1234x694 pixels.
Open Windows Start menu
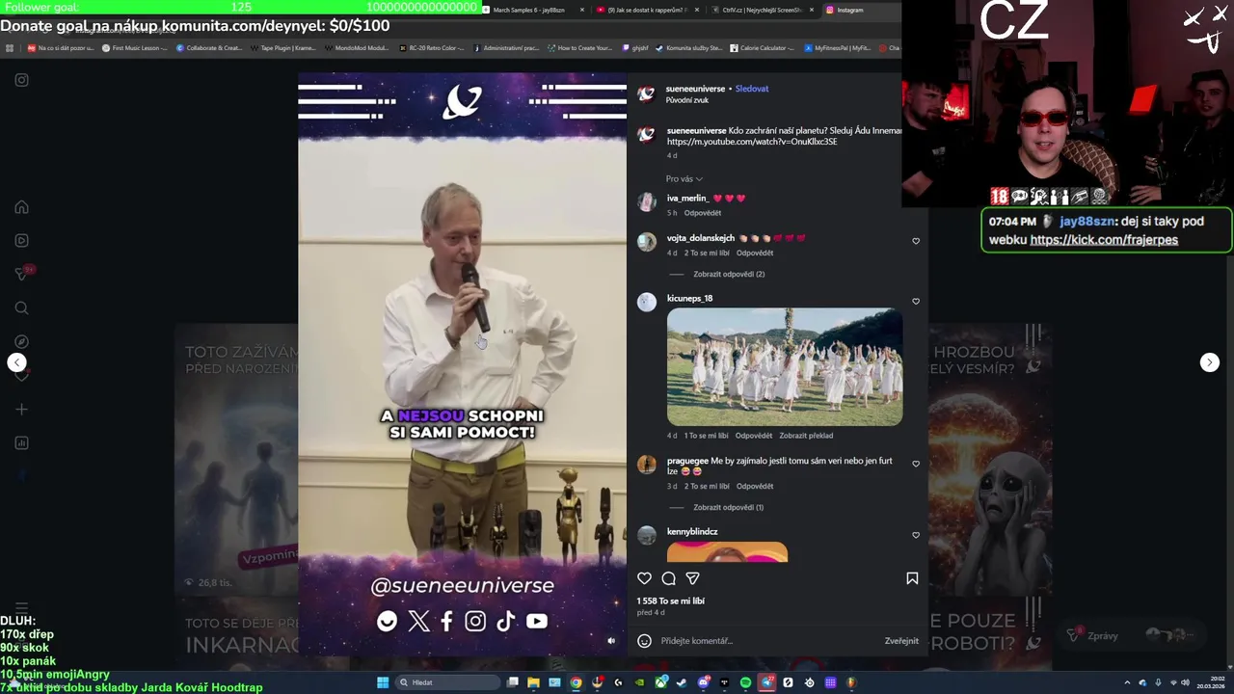tap(383, 682)
